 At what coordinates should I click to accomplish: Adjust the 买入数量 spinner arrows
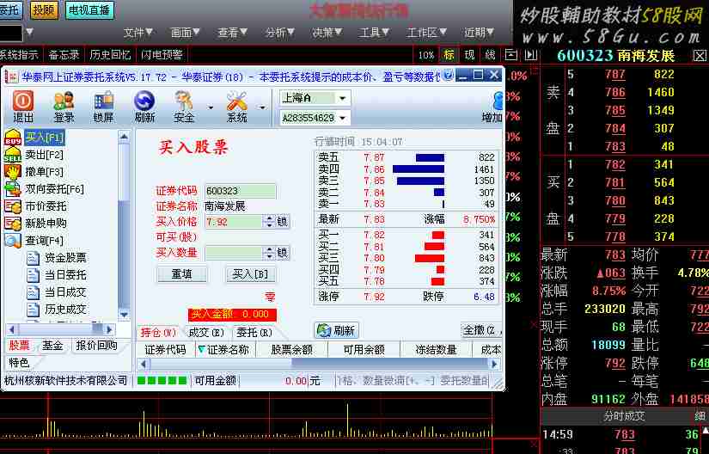270,252
